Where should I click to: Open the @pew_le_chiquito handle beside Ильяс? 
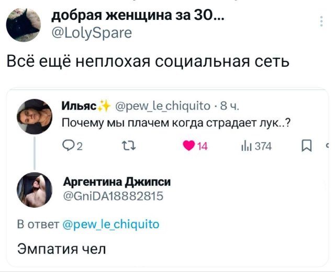163,109
